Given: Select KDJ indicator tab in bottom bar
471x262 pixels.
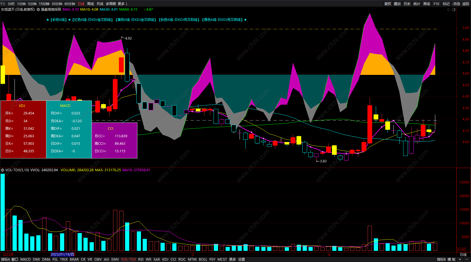Looking at the screenshot, I should pos(165,259).
